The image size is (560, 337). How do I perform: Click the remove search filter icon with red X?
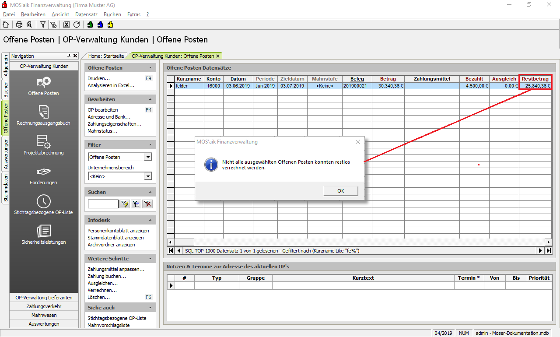147,204
